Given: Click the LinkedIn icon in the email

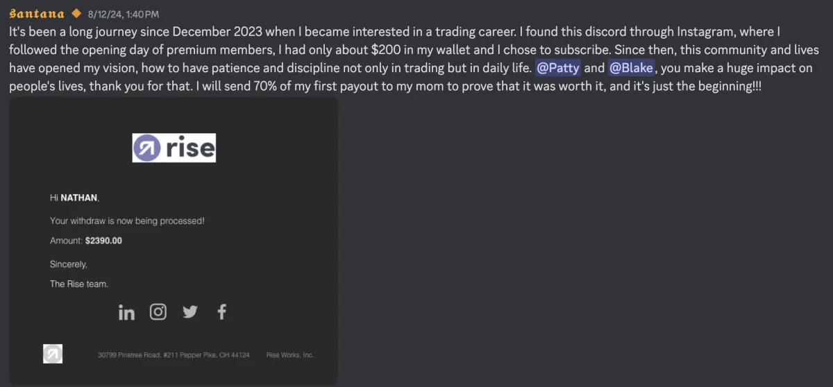Looking at the screenshot, I should tap(126, 312).
